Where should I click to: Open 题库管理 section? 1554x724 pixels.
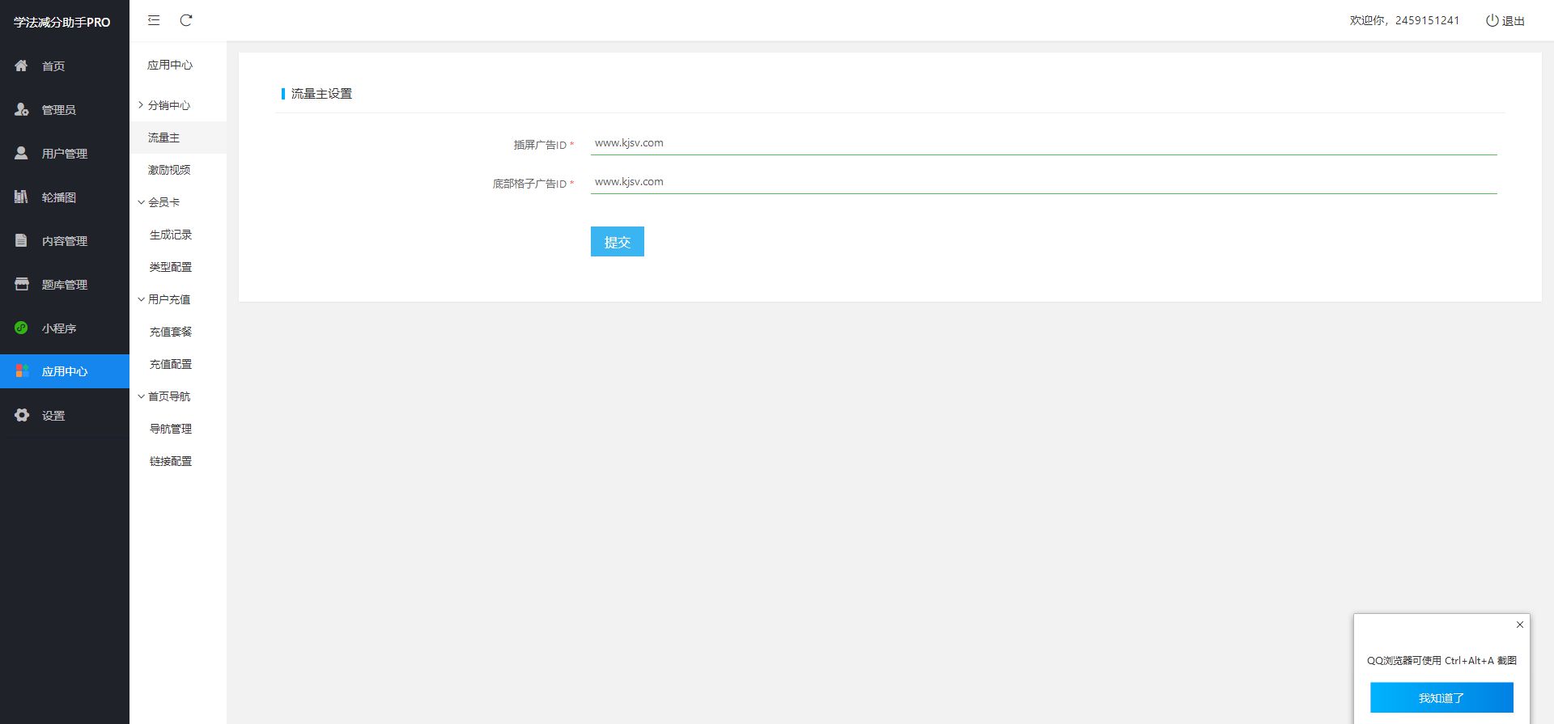coord(65,284)
